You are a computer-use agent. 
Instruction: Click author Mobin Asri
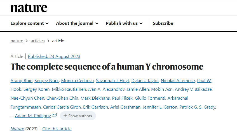(162, 89)
